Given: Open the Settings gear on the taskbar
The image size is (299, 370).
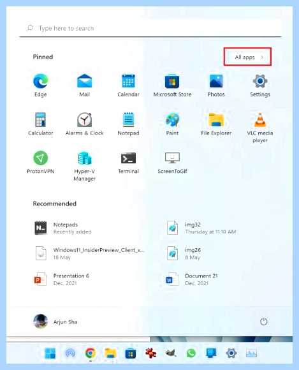Looking at the screenshot, I should tap(231, 353).
